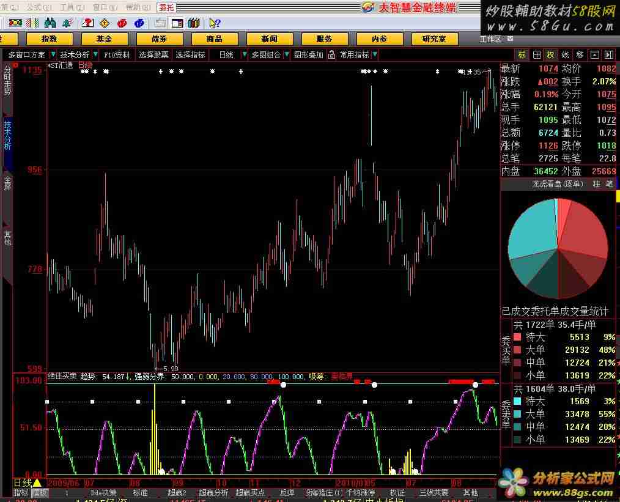Click the 新闻 yellow button
The image size is (620, 502).
pos(269,39)
